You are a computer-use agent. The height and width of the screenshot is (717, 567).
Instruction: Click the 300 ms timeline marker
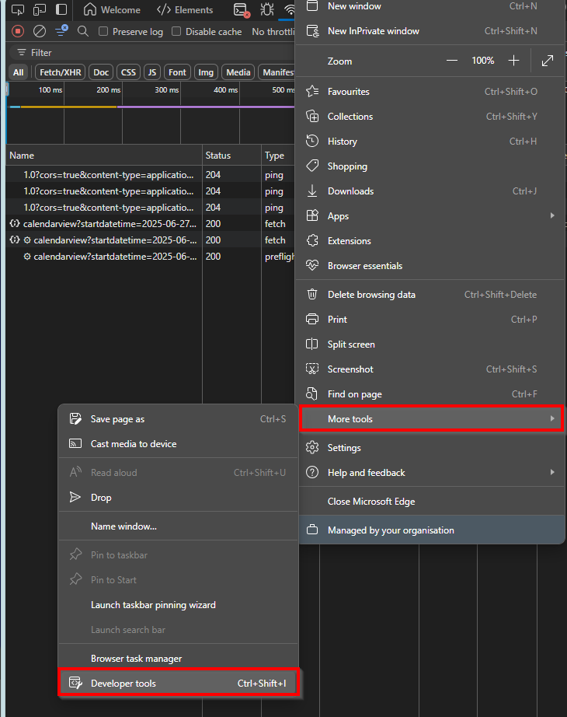[x=167, y=90]
